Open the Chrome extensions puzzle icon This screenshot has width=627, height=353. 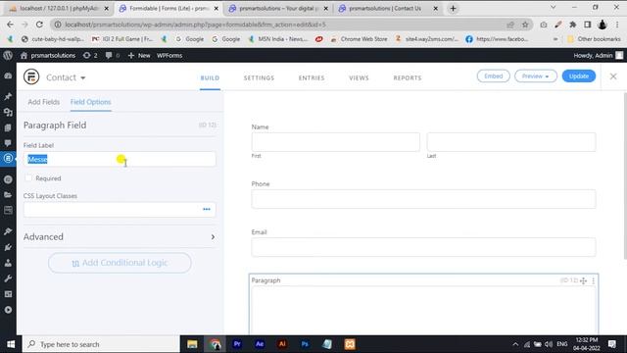tap(572, 25)
